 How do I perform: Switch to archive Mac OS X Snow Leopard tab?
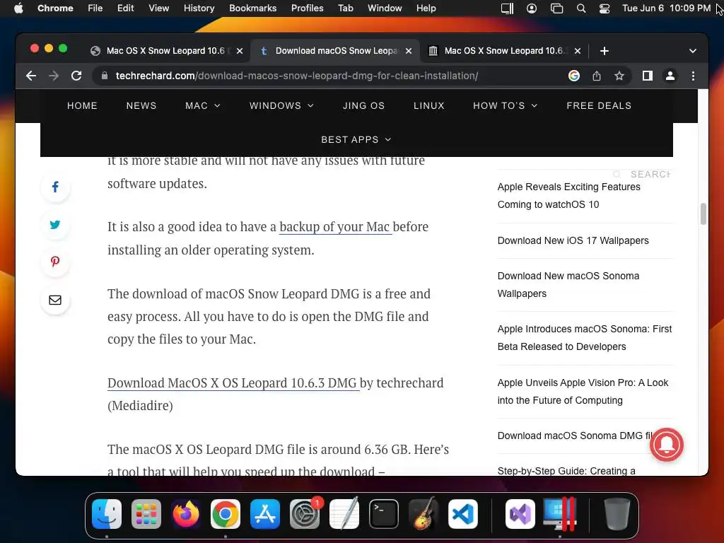coord(504,51)
